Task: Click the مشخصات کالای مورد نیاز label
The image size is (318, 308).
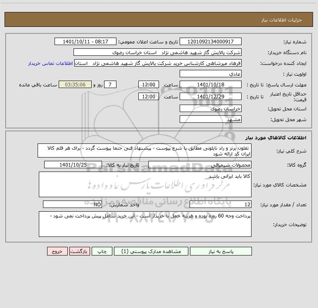Action: pyautogui.click(x=280, y=185)
